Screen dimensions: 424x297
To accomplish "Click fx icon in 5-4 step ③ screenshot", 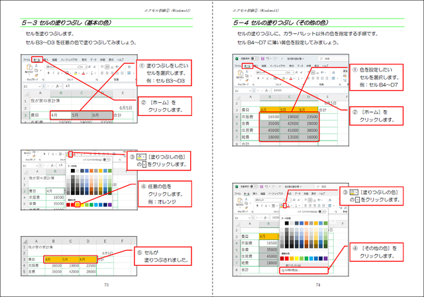I will [x=265, y=217].
